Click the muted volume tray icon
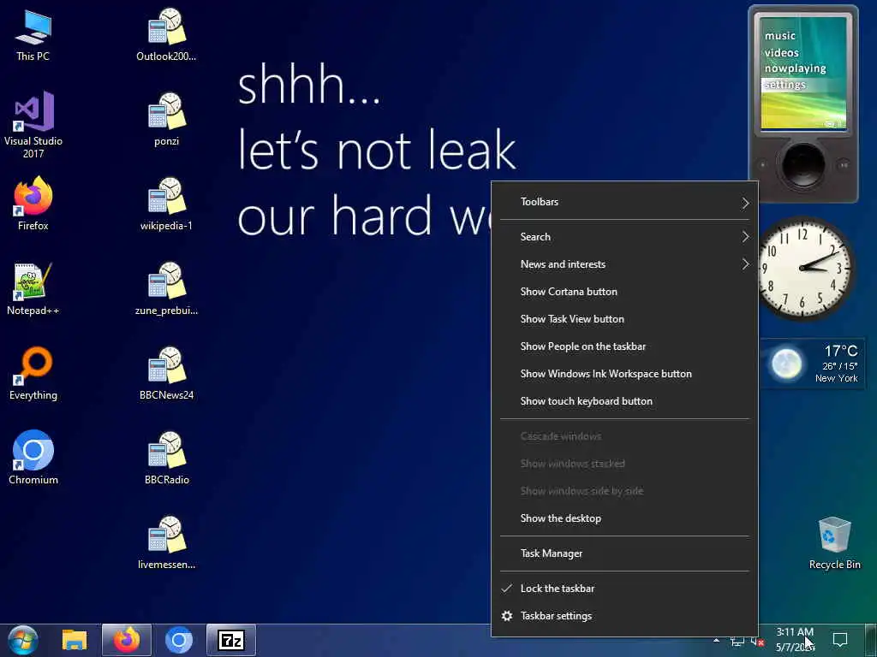The height and width of the screenshot is (657, 877). [x=758, y=642]
